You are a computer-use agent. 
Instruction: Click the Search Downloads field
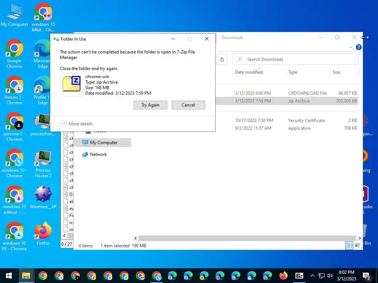pos(295,59)
